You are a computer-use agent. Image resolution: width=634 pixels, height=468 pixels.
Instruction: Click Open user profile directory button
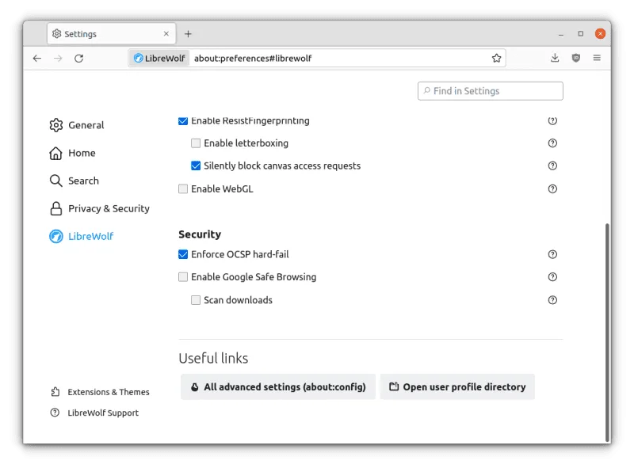click(457, 387)
